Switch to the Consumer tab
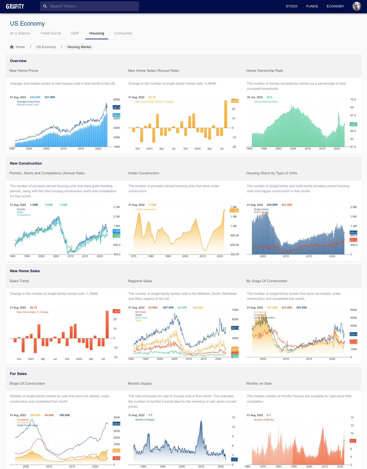Screen dimensions: 367x469 (x=123, y=33)
